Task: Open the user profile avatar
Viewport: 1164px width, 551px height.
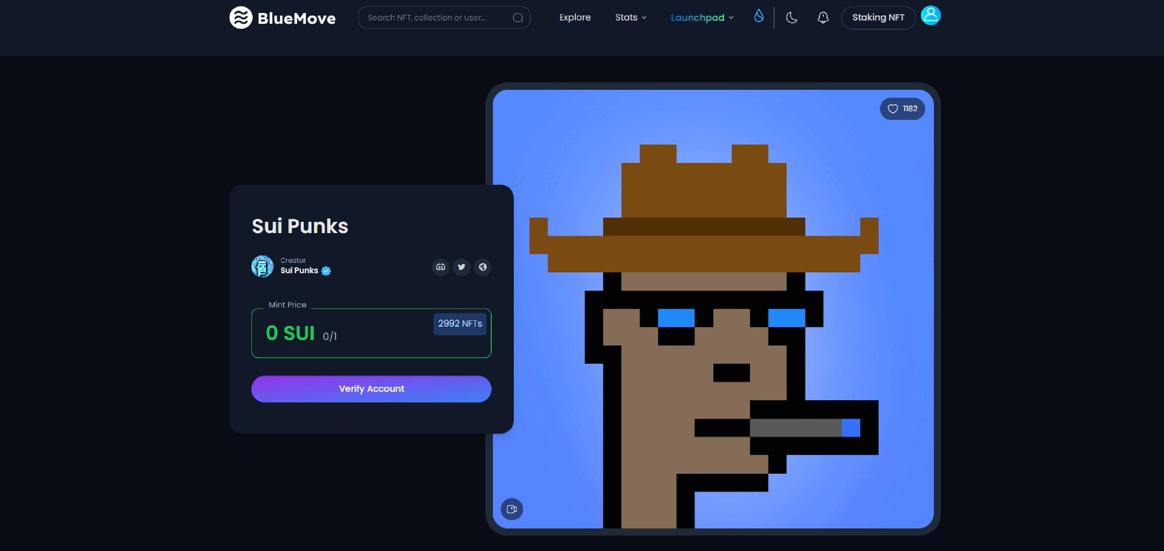Action: (930, 15)
